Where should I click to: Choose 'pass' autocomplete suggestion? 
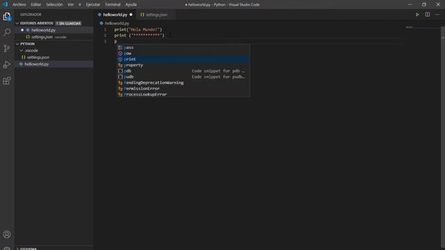(x=184, y=47)
